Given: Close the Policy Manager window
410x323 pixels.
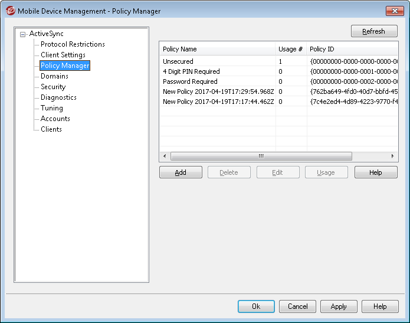Looking at the screenshot, I should [x=393, y=11].
